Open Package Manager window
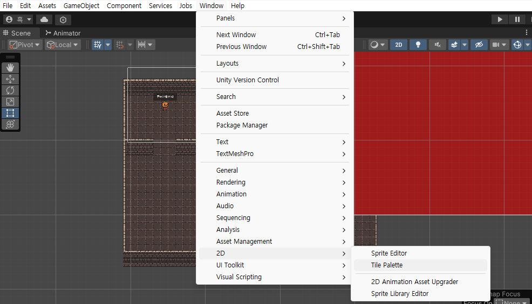 pyautogui.click(x=275, y=125)
